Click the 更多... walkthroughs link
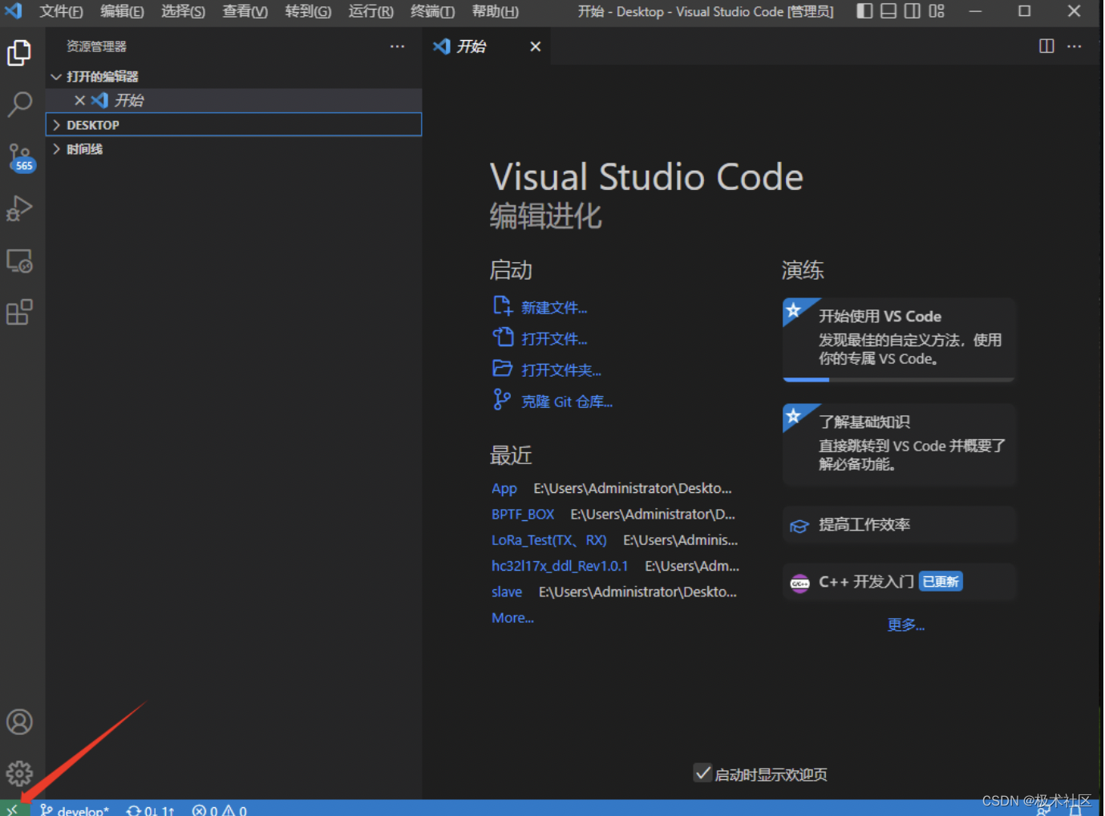Image resolution: width=1105 pixels, height=816 pixels. pyautogui.click(x=906, y=624)
